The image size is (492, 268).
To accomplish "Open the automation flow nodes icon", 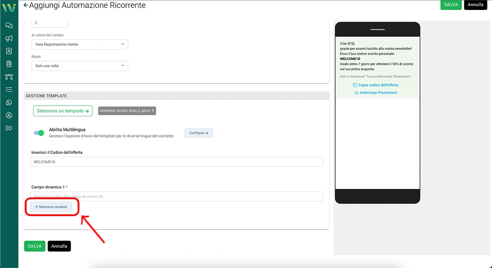I will [9, 77].
